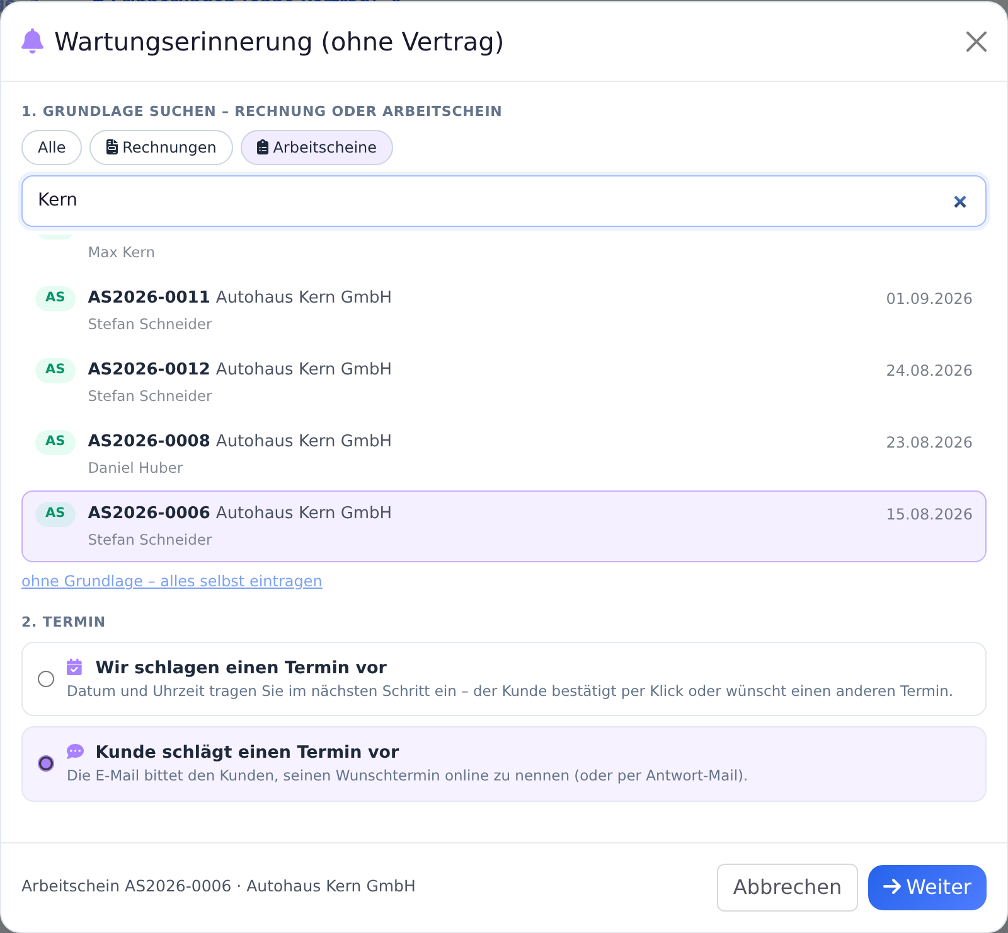Click the document icon on the Rechnungen filter
This screenshot has width=1008, height=933.
pyautogui.click(x=112, y=148)
